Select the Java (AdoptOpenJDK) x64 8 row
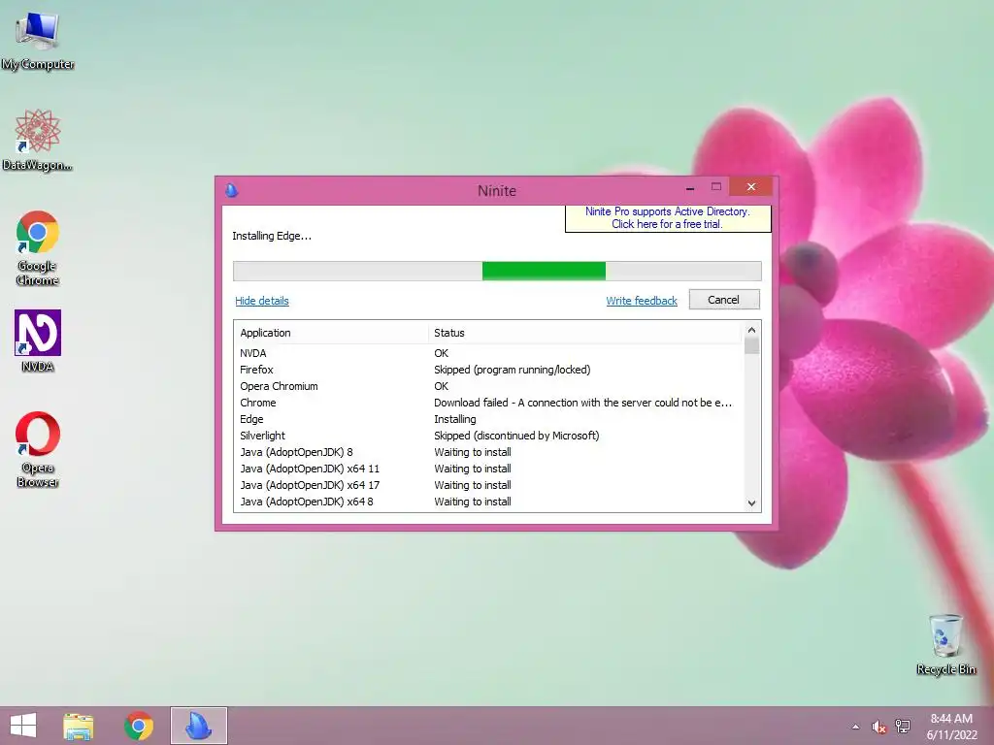The width and height of the screenshot is (994, 745). [x=488, y=502]
